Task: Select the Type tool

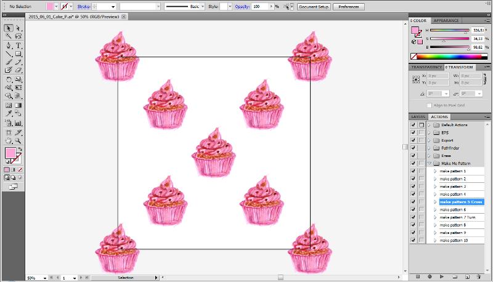Action: click(x=18, y=46)
